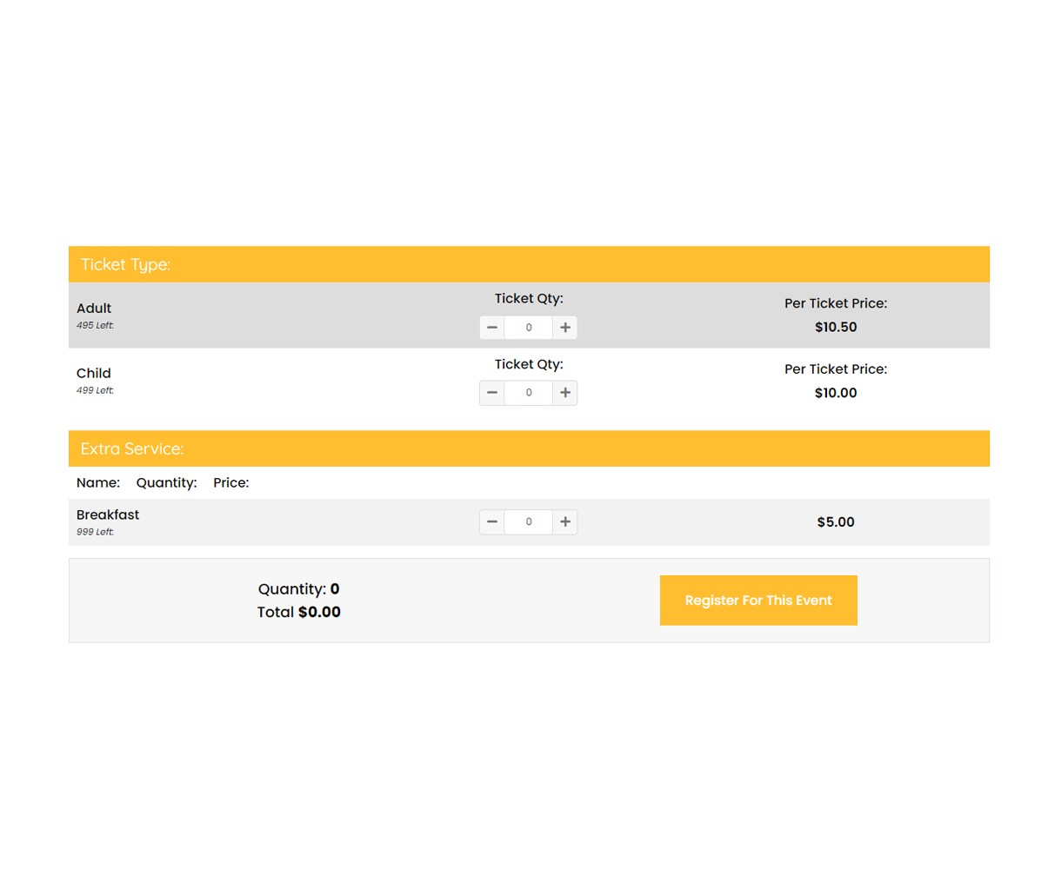
Task: Click the $10.00 child ticket price
Action: pyautogui.click(x=836, y=393)
